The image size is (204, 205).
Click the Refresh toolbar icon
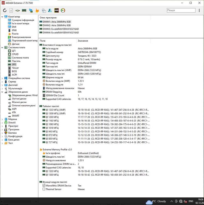click(x=5, y=10)
